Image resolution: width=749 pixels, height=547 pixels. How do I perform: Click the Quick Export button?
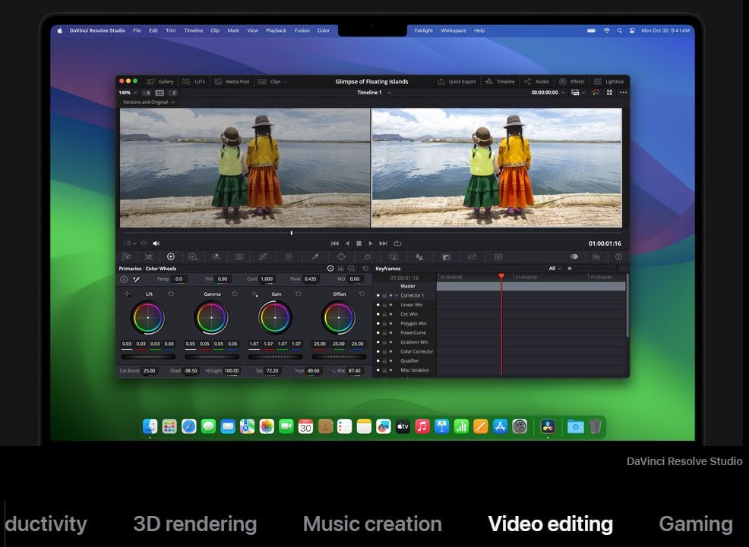pos(457,81)
